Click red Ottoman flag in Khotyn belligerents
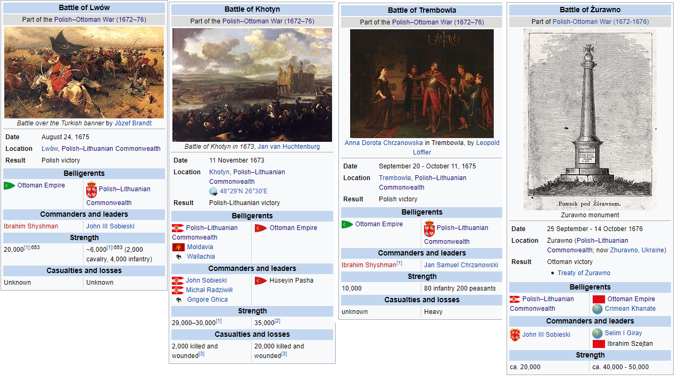688x383 pixels. coord(261,228)
